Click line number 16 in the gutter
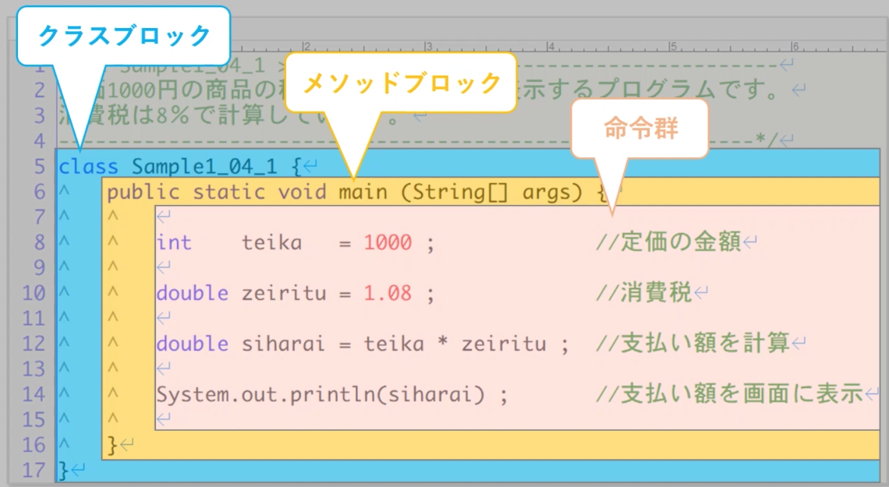889x487 pixels. pyautogui.click(x=34, y=445)
